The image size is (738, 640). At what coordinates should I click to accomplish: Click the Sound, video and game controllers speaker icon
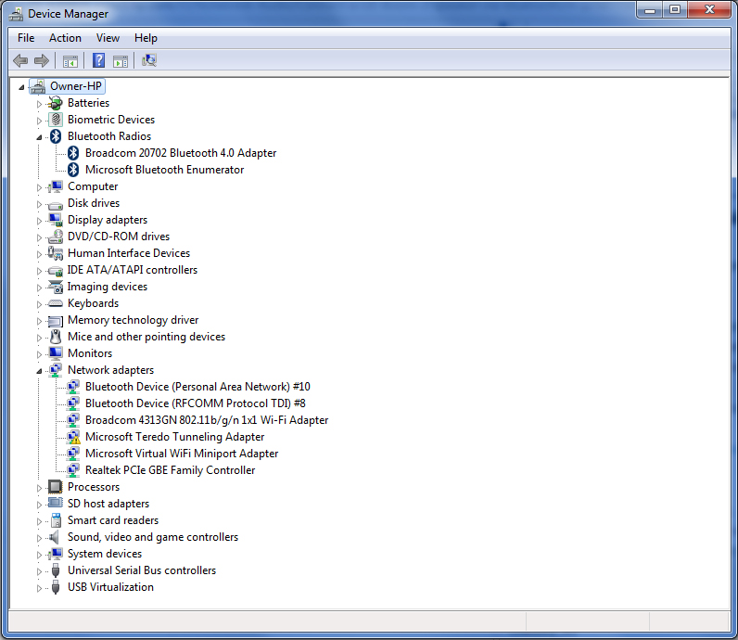click(x=55, y=537)
